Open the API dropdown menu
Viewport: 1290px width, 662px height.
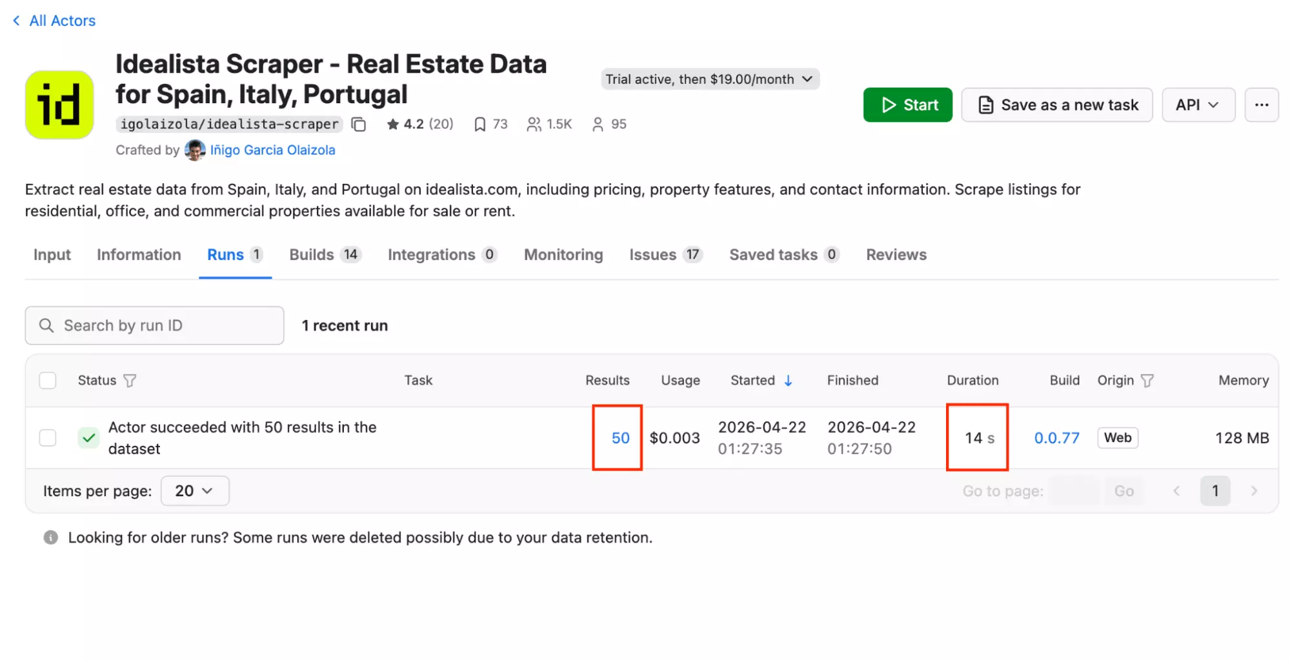[x=1198, y=105]
